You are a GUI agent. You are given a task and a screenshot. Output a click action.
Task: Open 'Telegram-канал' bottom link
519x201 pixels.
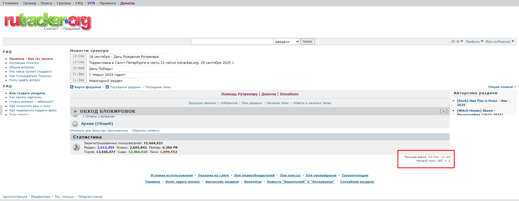coord(90,197)
